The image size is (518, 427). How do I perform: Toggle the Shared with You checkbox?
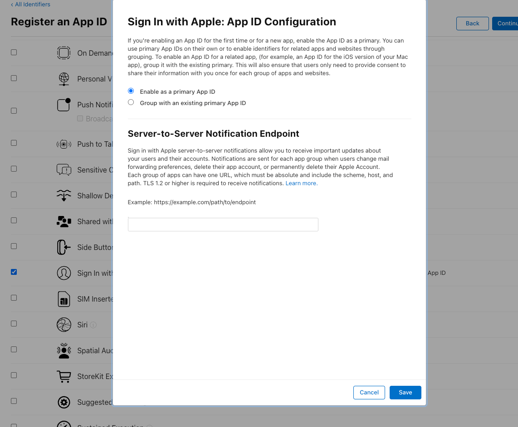[x=14, y=220]
